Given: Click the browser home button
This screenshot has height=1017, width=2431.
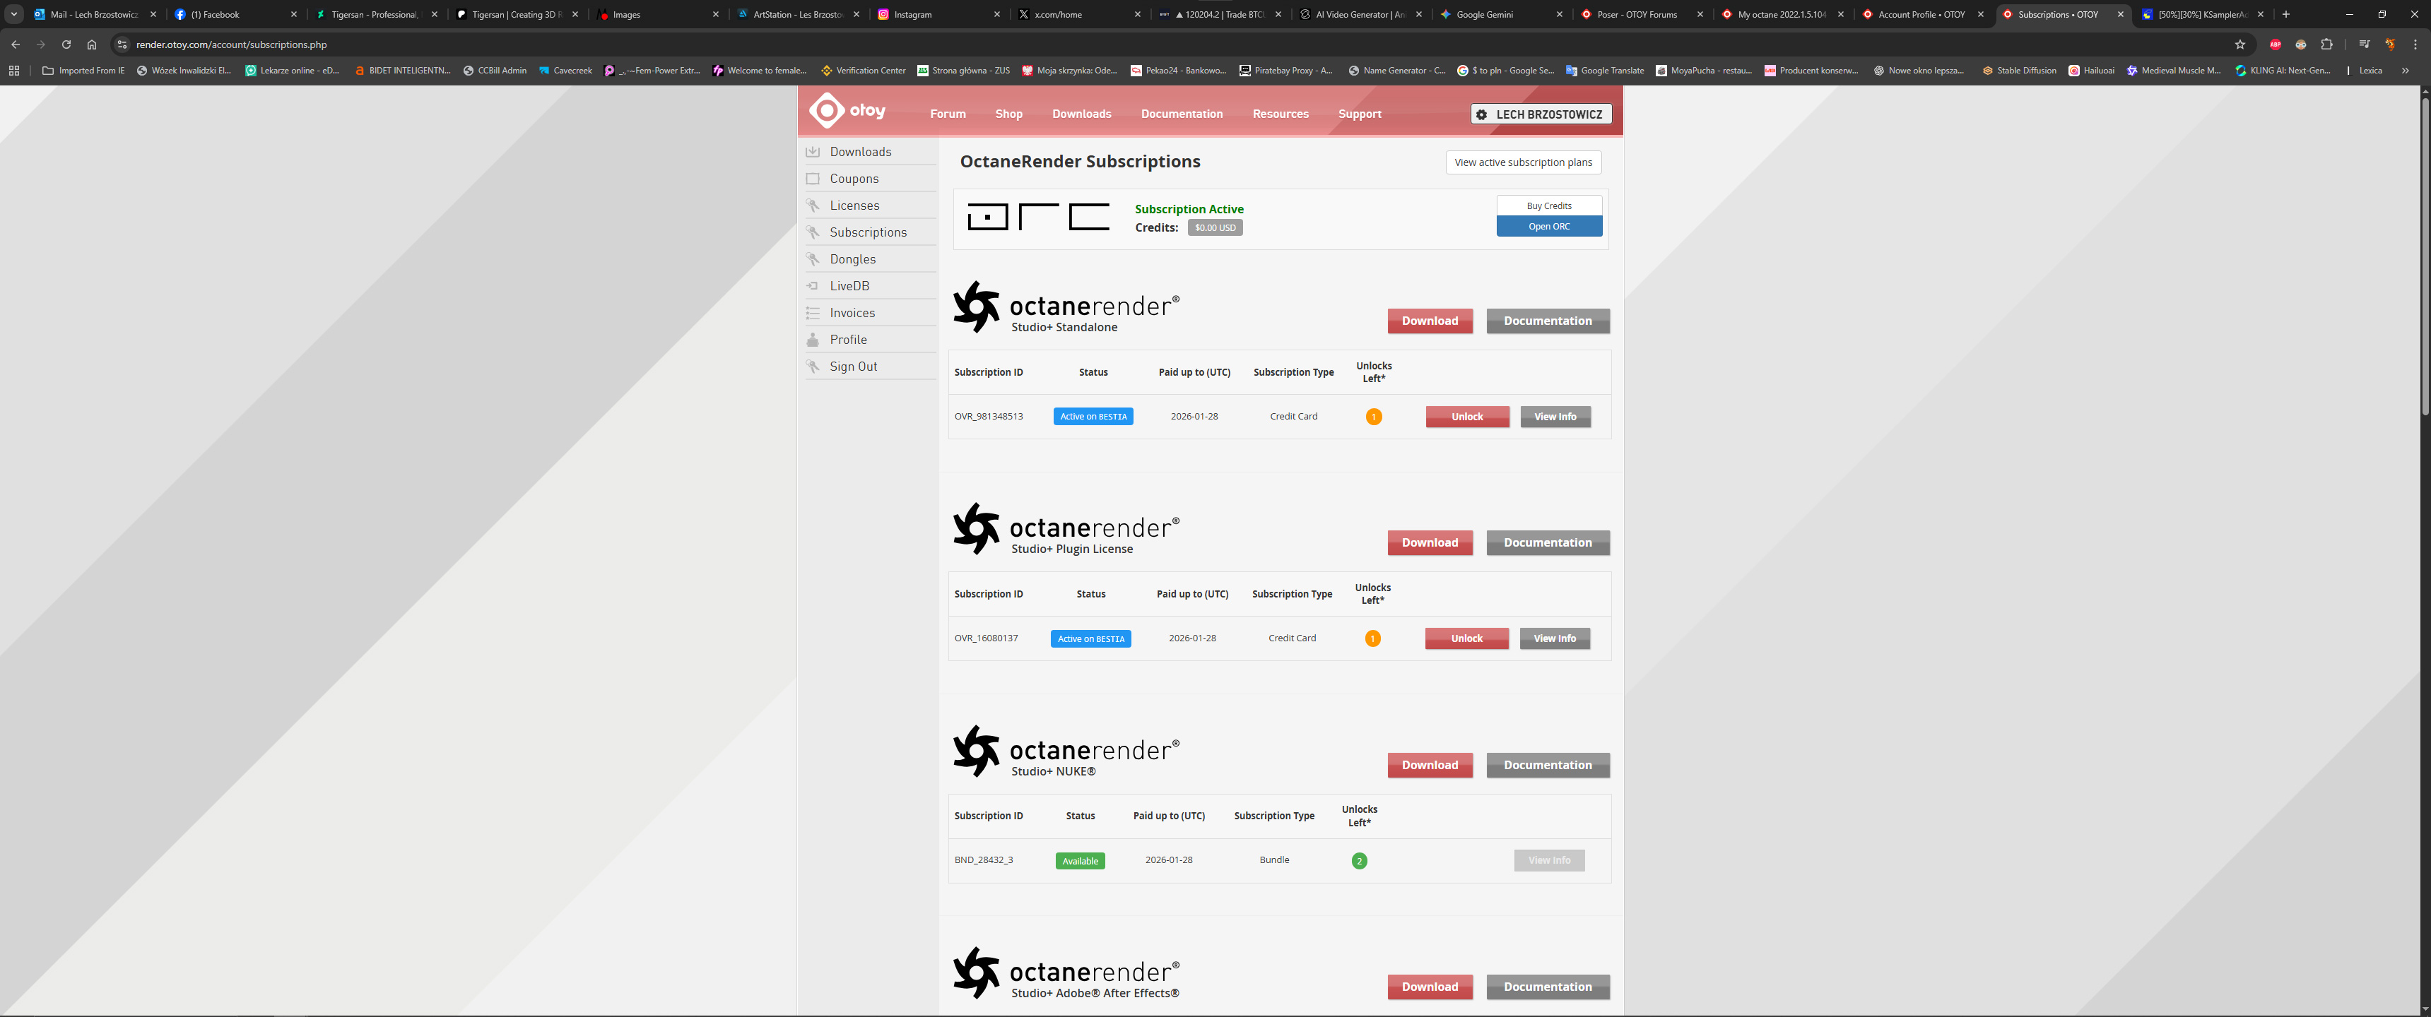Looking at the screenshot, I should pyautogui.click(x=92, y=44).
